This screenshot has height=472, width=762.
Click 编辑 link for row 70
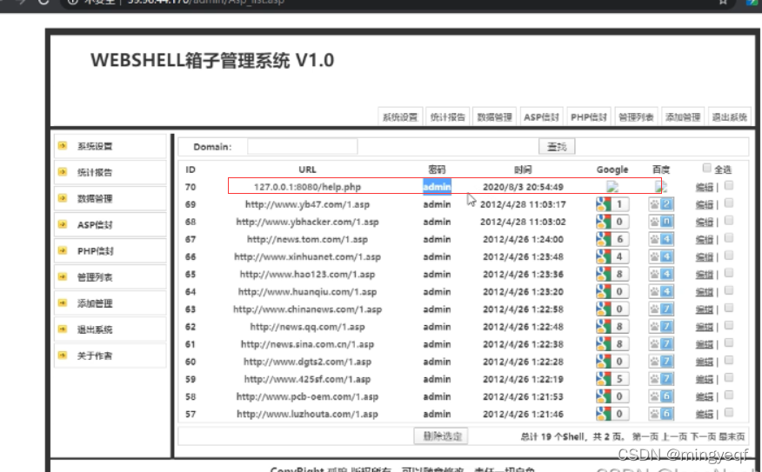pyautogui.click(x=705, y=187)
